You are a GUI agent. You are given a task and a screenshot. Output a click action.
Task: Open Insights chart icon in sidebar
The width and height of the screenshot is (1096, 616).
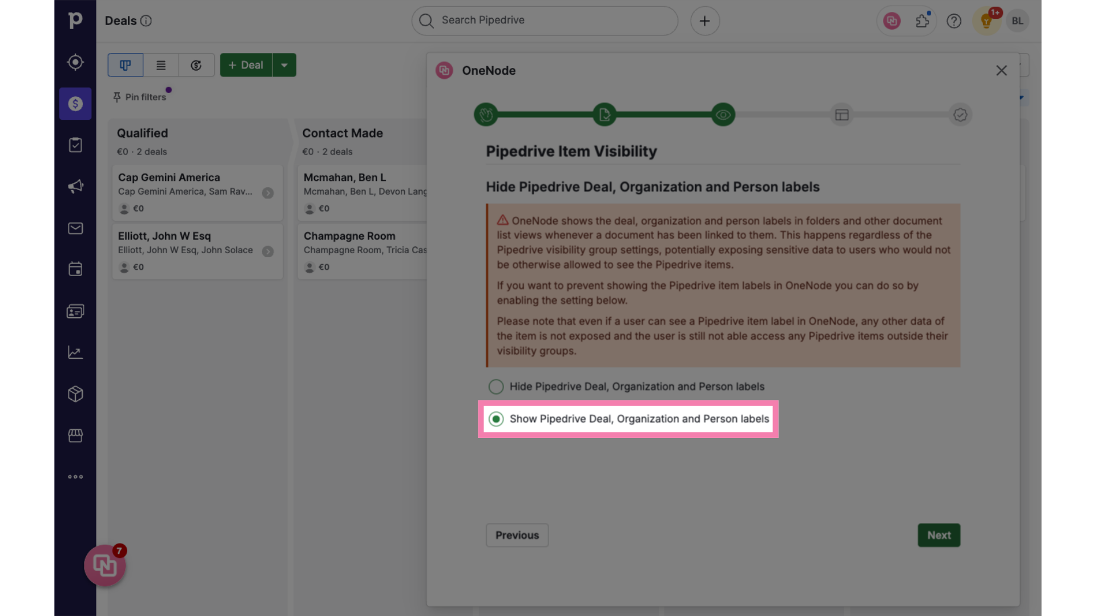75,352
